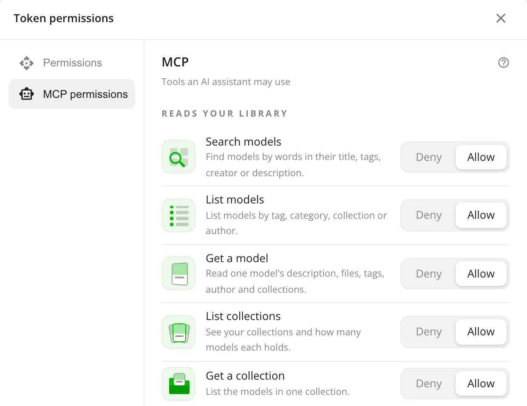Set List models to Allow

pos(481,215)
